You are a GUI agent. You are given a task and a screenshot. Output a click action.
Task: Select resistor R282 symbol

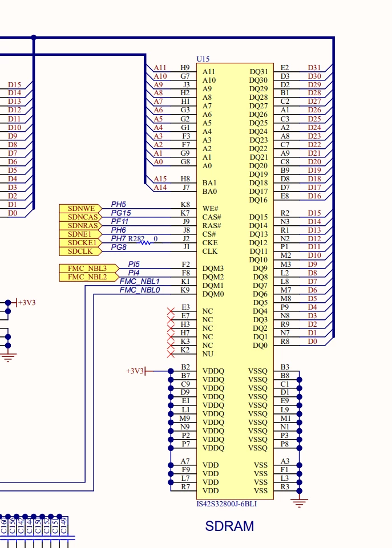coord(146,242)
